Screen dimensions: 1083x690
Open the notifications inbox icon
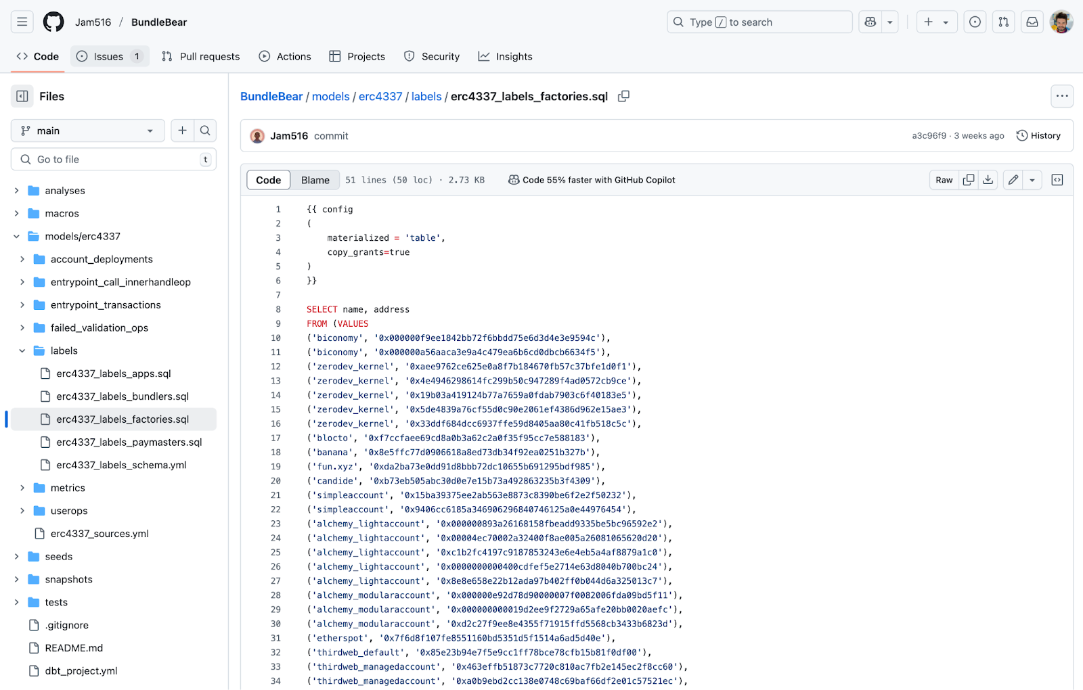click(x=1032, y=22)
